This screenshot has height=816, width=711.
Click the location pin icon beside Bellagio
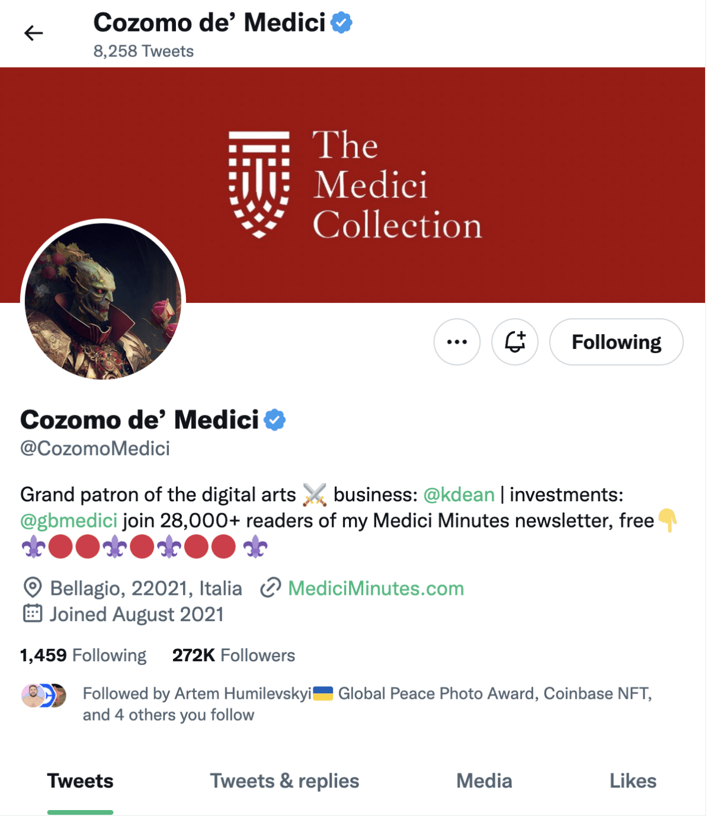click(x=33, y=588)
